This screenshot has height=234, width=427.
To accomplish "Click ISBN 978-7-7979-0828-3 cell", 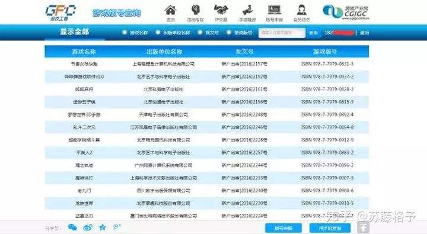I will [x=327, y=89].
